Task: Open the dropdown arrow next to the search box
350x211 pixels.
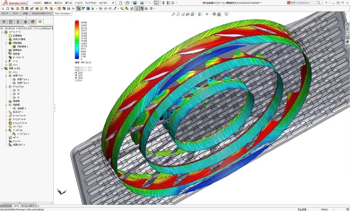Action: (x=322, y=3)
